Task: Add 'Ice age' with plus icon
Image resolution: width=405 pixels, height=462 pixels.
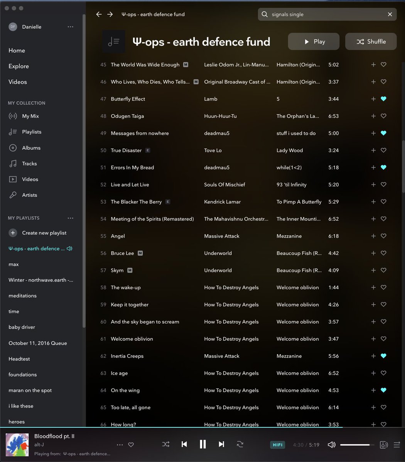Action: pyautogui.click(x=373, y=373)
